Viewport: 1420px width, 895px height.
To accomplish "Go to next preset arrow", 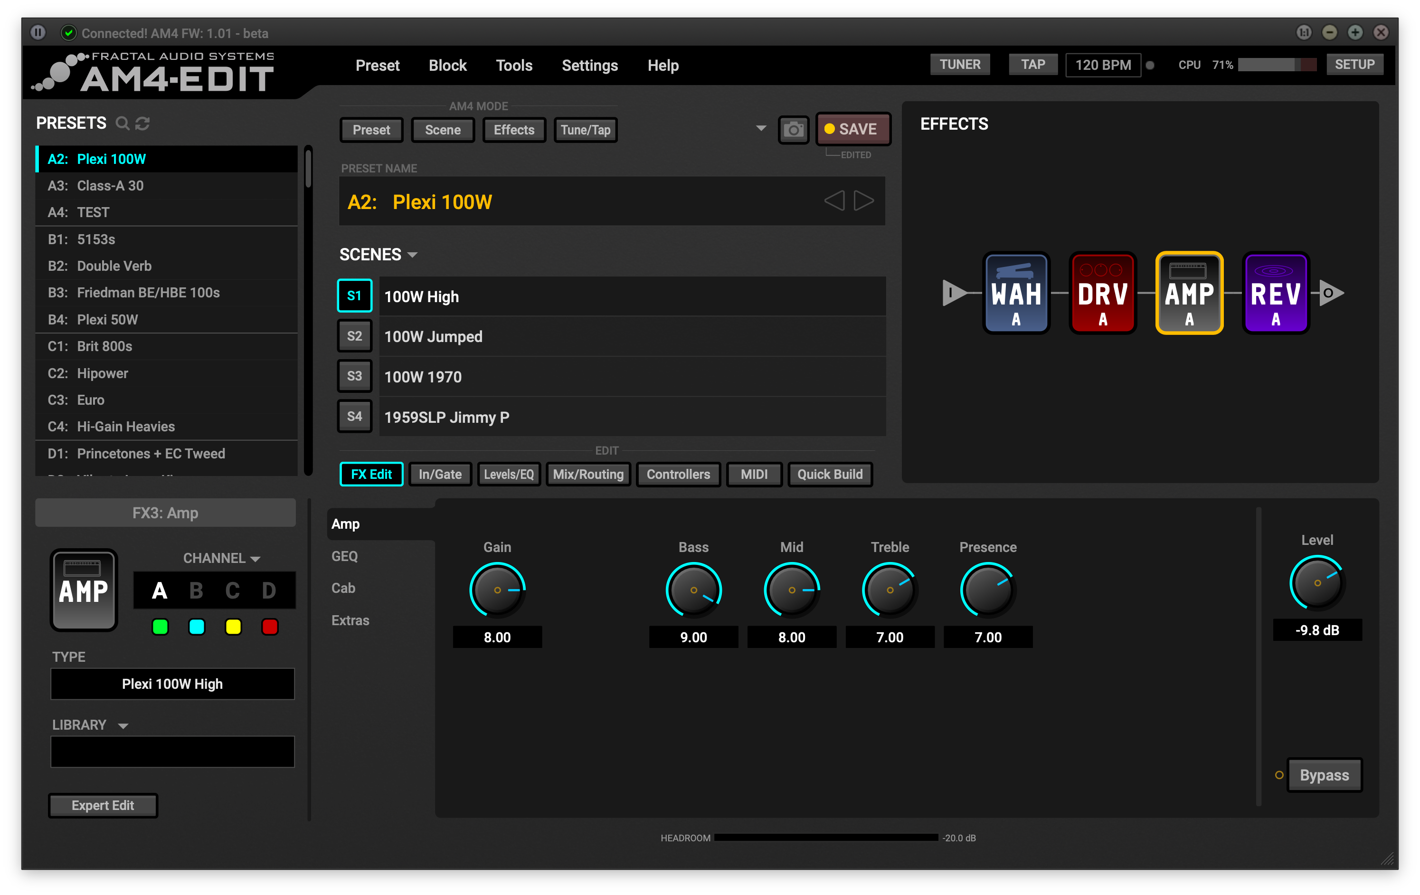I will [x=864, y=200].
